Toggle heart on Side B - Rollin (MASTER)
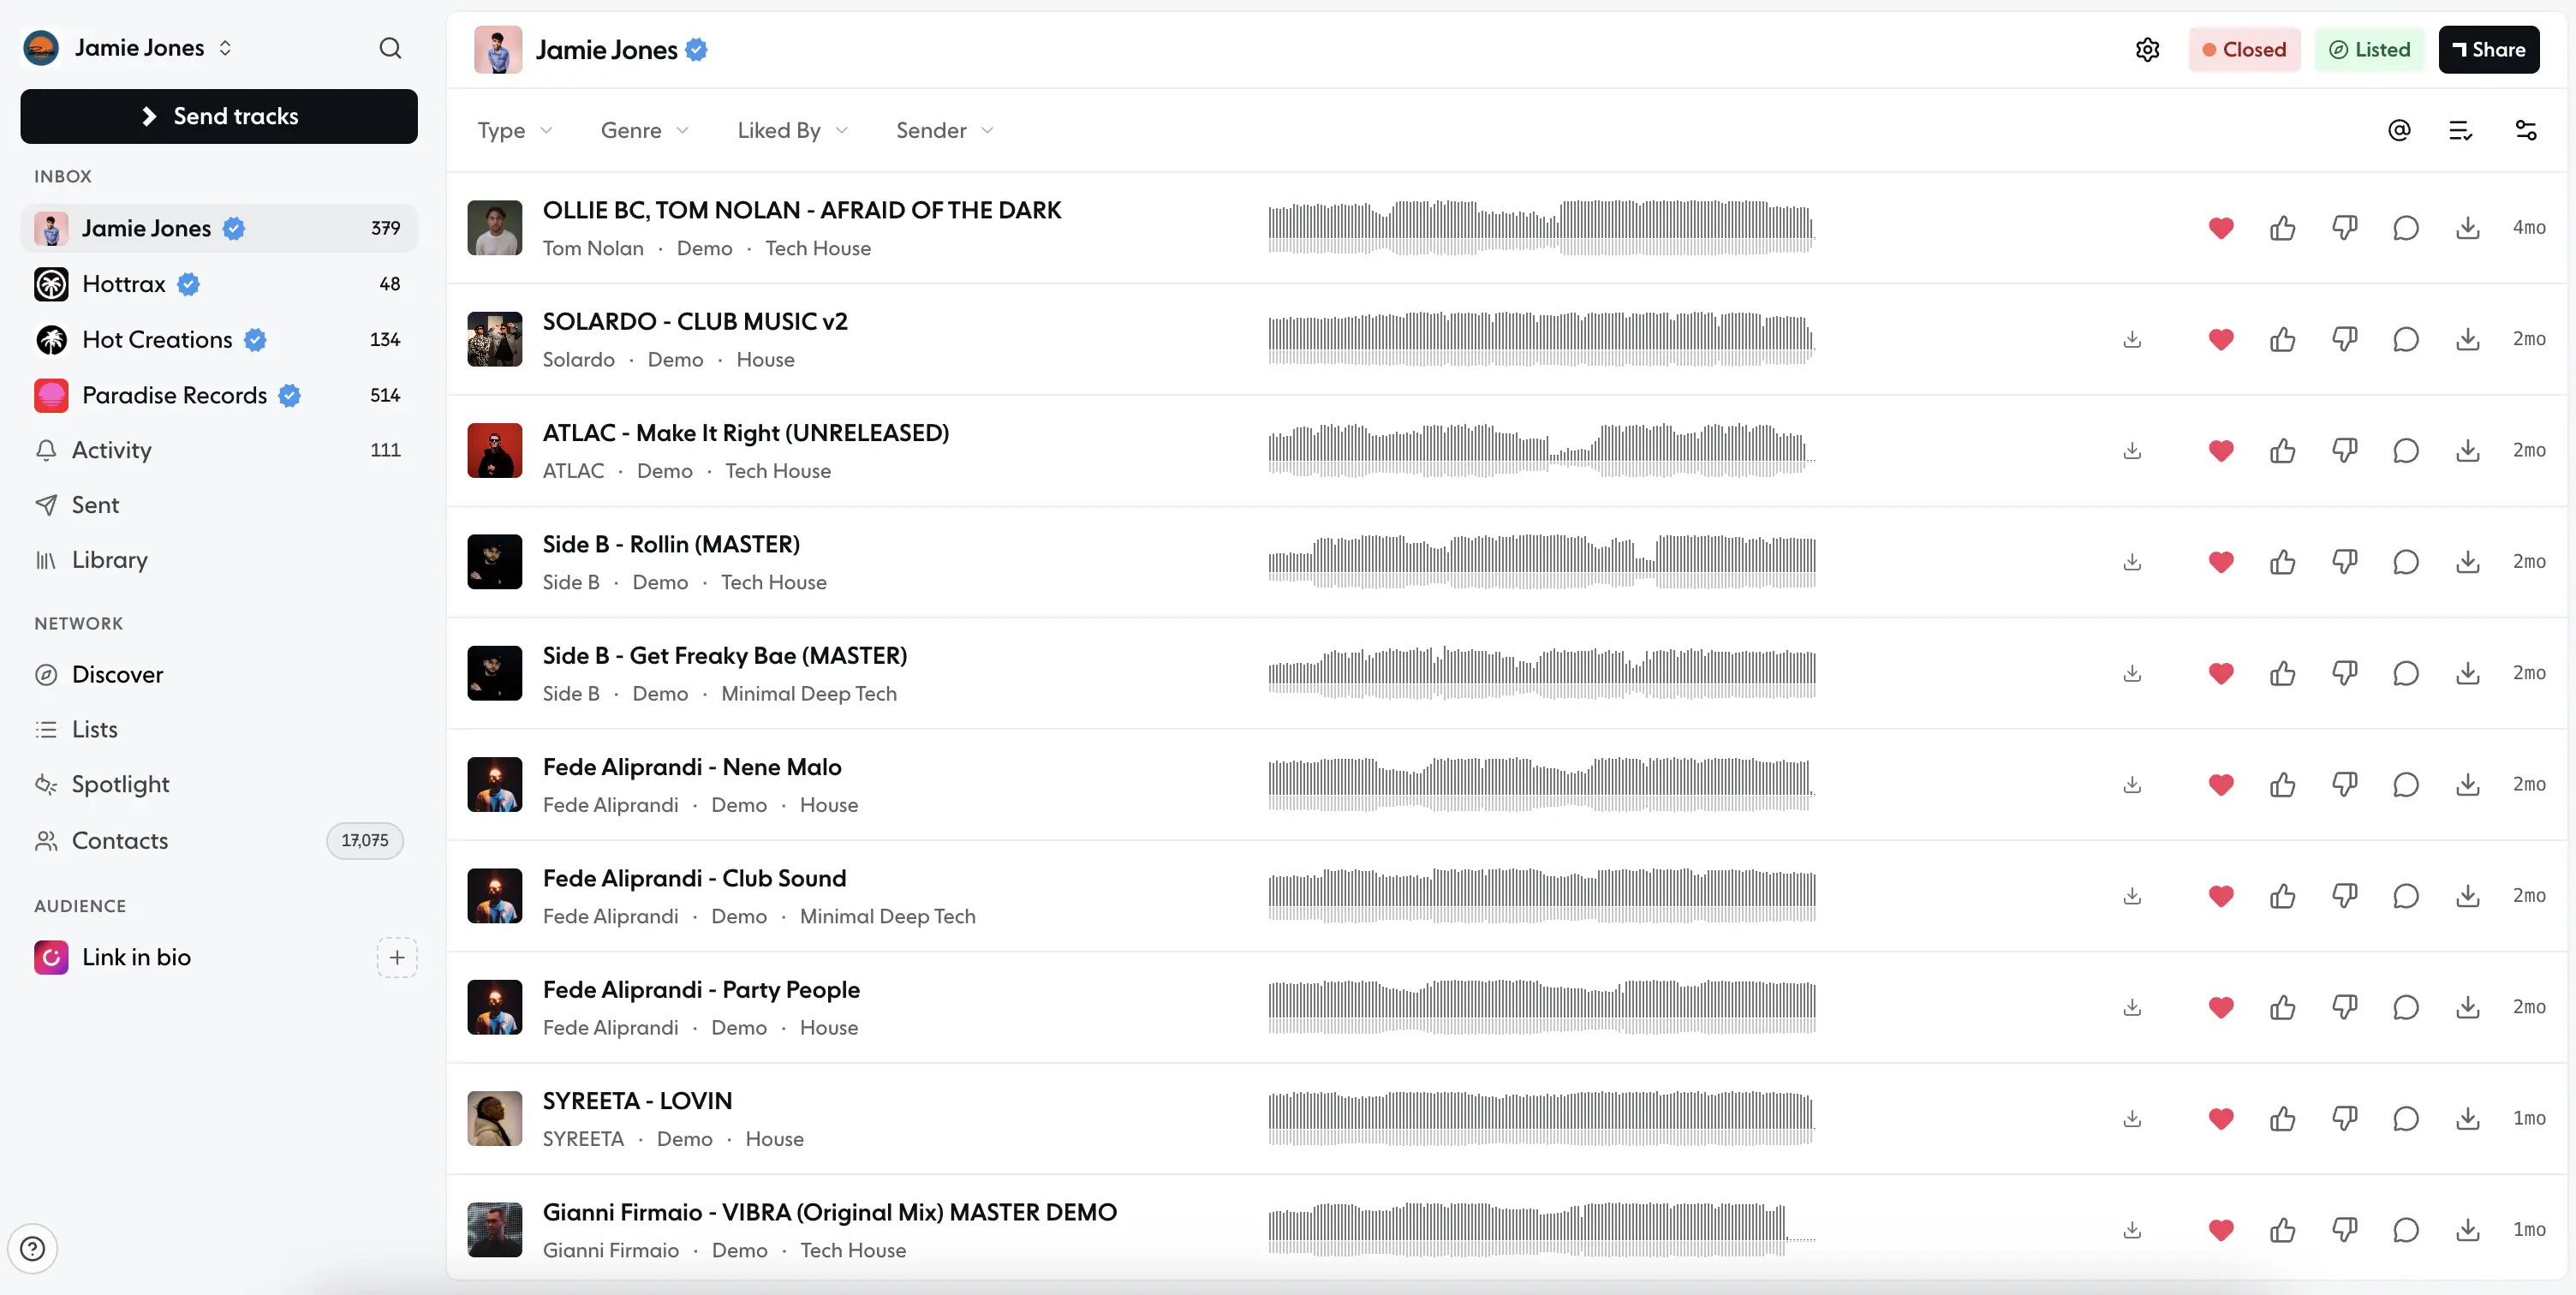Viewport: 2576px width, 1295px height. (2221, 562)
